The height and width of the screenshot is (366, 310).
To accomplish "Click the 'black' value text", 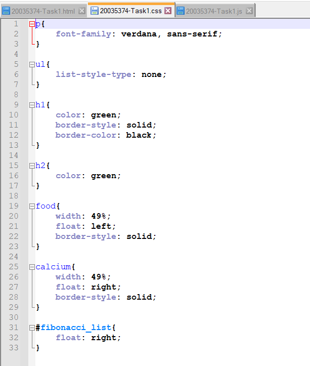I will 139,135.
